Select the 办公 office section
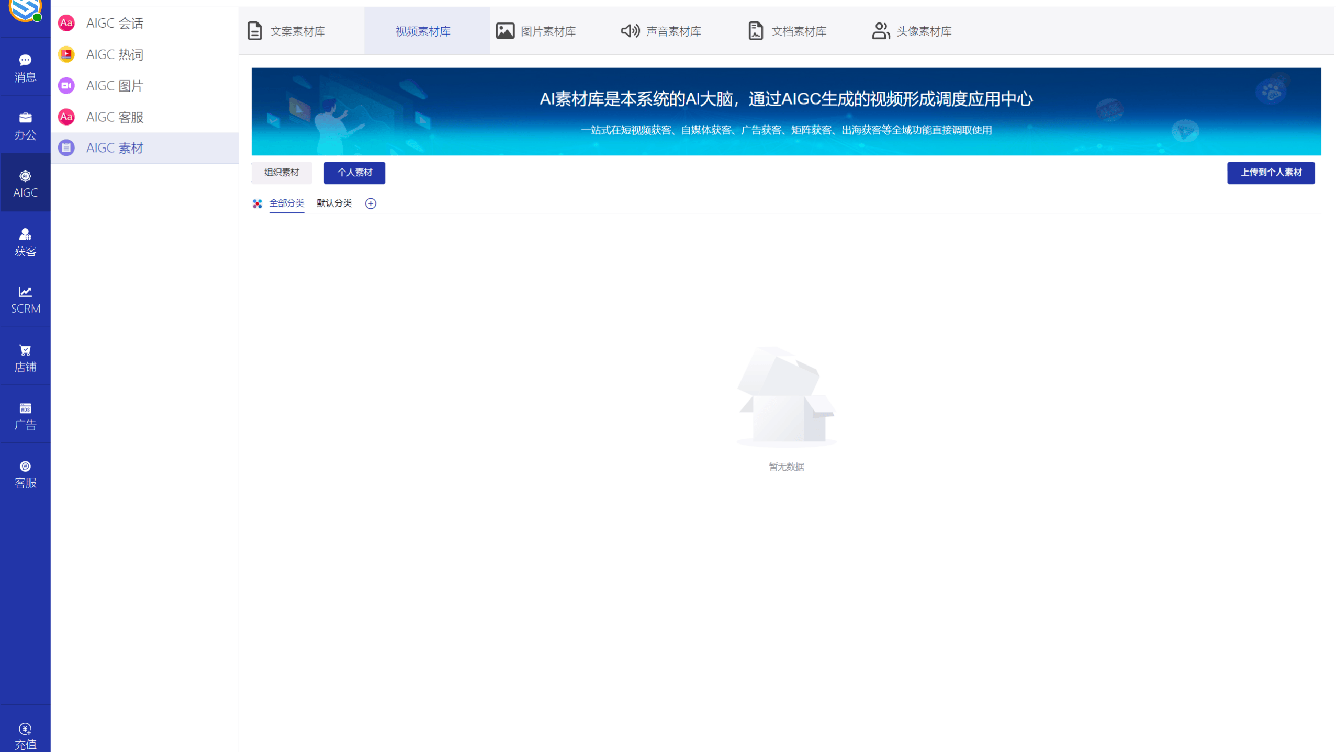Viewport: 1336px width, 752px height. (x=25, y=124)
